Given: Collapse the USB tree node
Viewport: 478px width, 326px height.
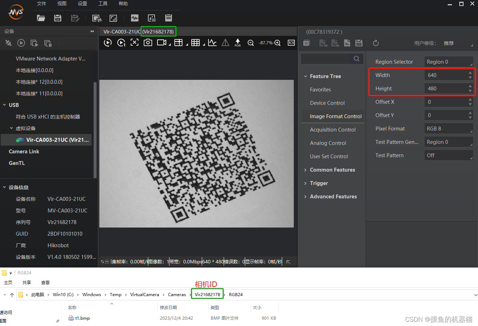Looking at the screenshot, I should 4,105.
